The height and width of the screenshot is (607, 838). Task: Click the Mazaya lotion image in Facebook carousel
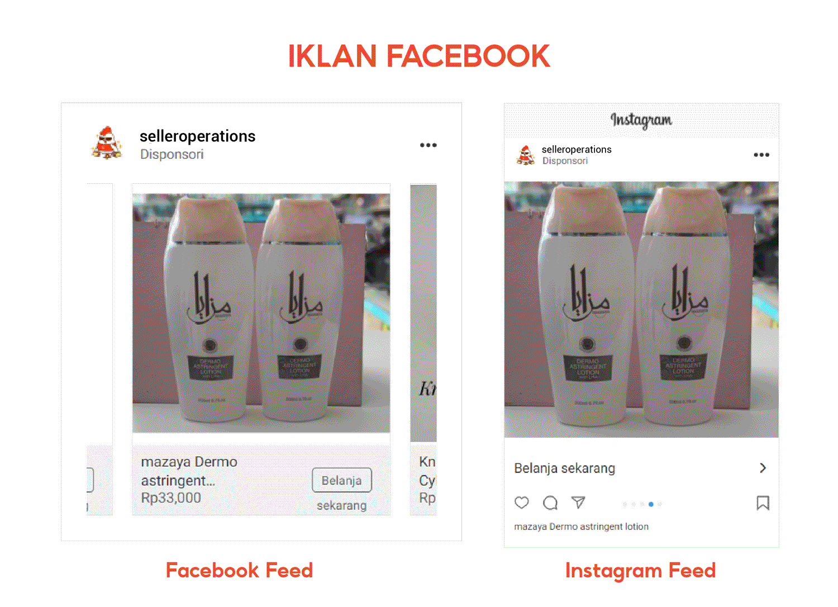[x=261, y=313]
